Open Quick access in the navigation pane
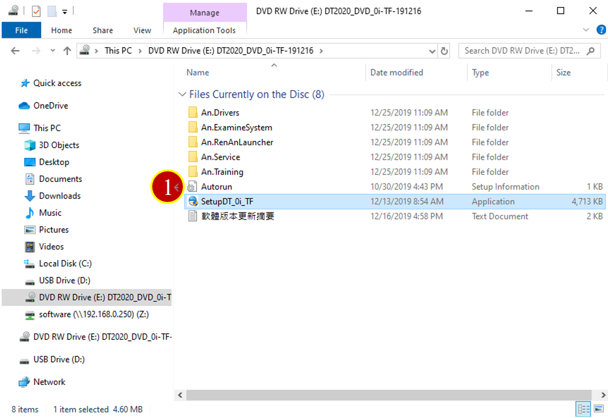Image resolution: width=608 pixels, height=418 pixels. click(57, 83)
